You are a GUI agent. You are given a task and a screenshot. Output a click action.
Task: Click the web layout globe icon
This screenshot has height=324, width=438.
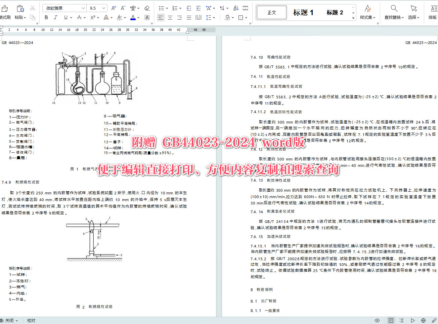424,320
